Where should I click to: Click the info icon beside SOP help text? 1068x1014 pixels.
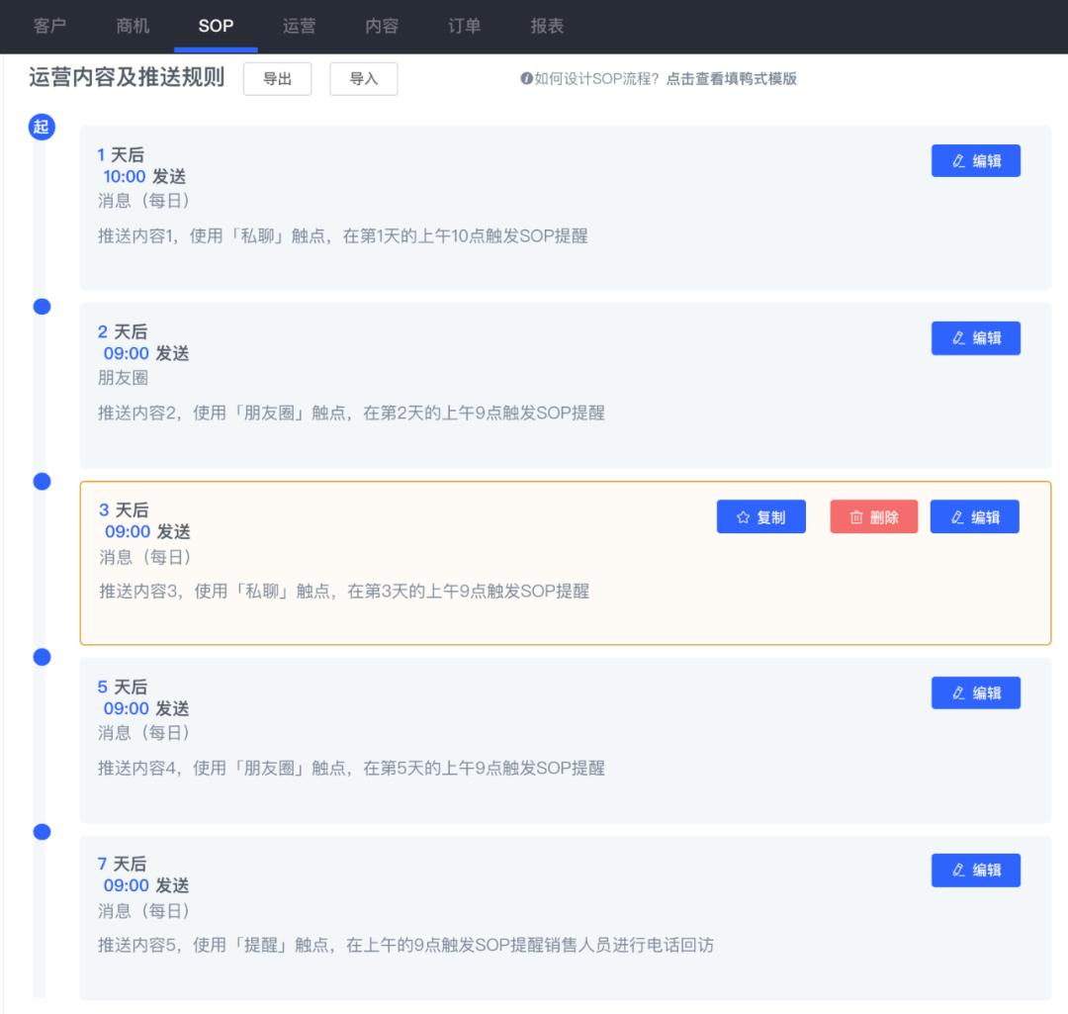click(x=526, y=79)
